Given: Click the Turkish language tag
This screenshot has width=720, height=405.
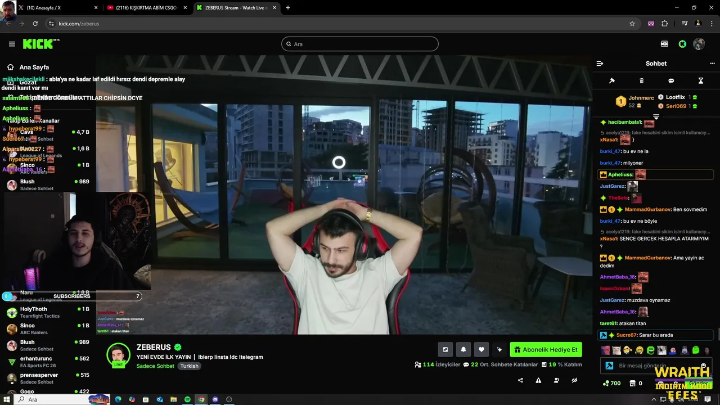Looking at the screenshot, I should click(x=189, y=366).
